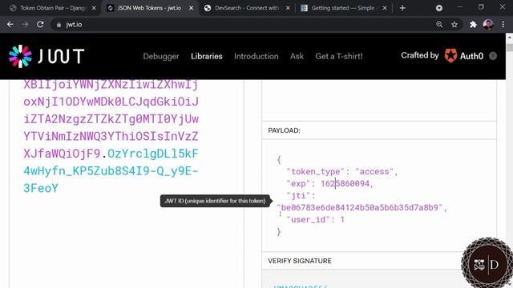This screenshot has width=513, height=288.
Task: Open the Chrome three-dot menu
Action: pyautogui.click(x=503, y=25)
